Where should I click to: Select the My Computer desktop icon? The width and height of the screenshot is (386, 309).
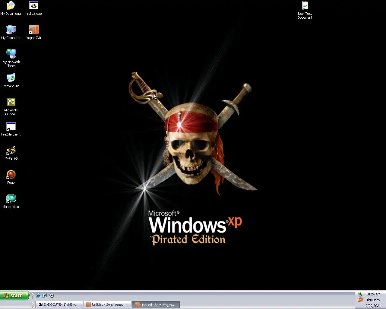11,32
